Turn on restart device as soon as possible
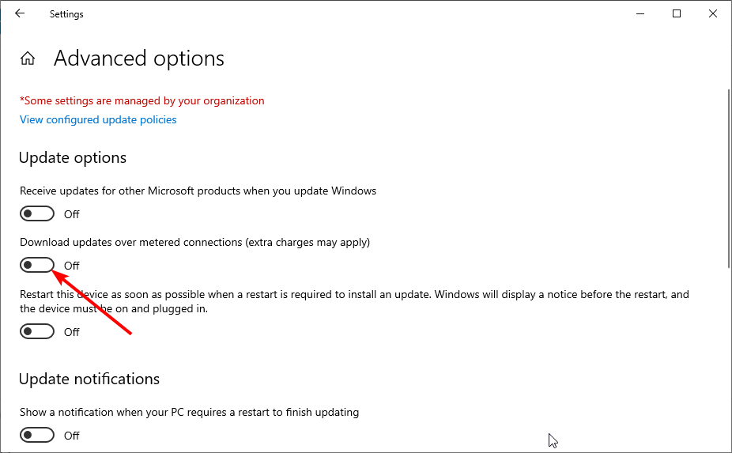 (37, 332)
